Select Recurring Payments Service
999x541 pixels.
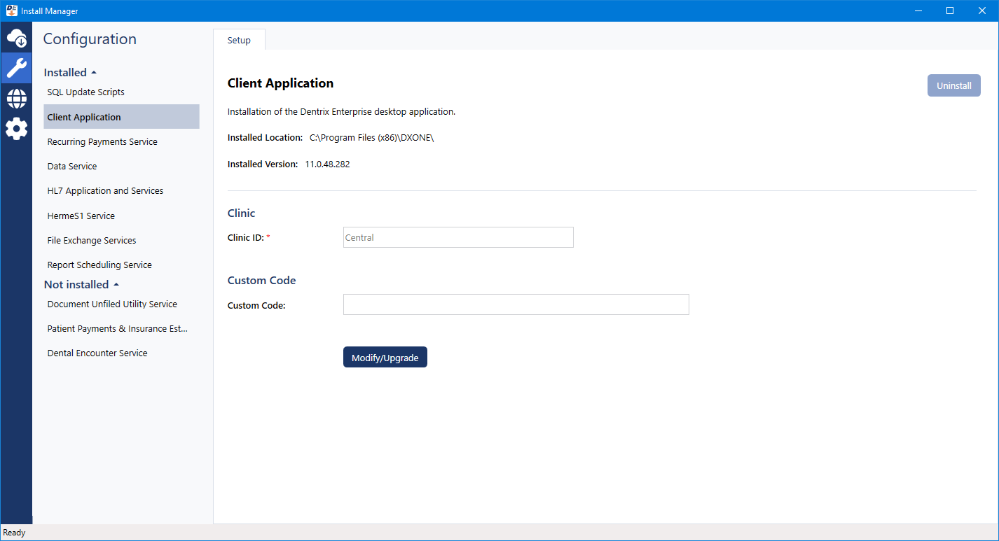click(x=102, y=142)
